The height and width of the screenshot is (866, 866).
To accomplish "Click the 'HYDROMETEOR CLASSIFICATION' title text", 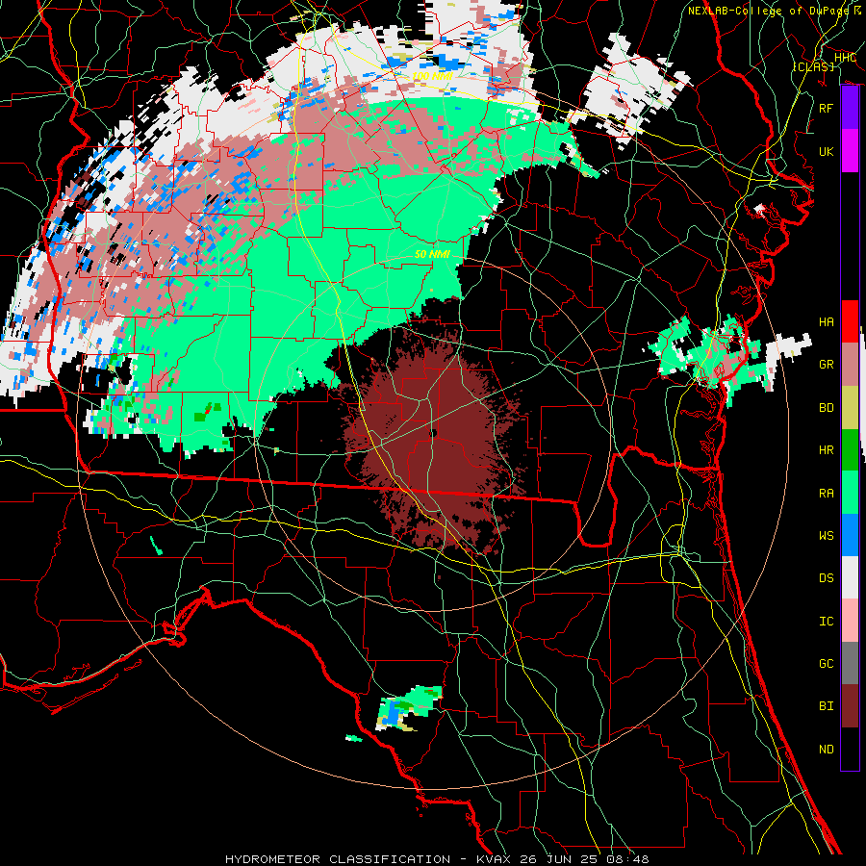I will tap(338, 859).
